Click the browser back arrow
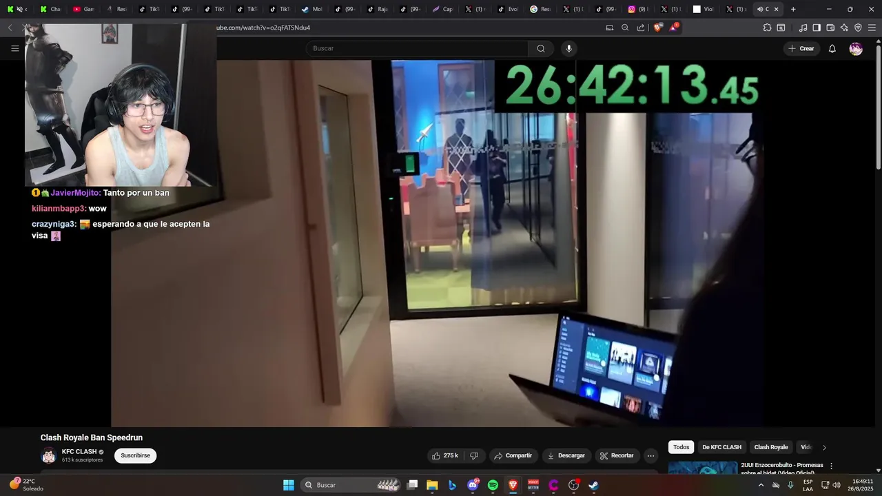882x496 pixels. (x=10, y=28)
